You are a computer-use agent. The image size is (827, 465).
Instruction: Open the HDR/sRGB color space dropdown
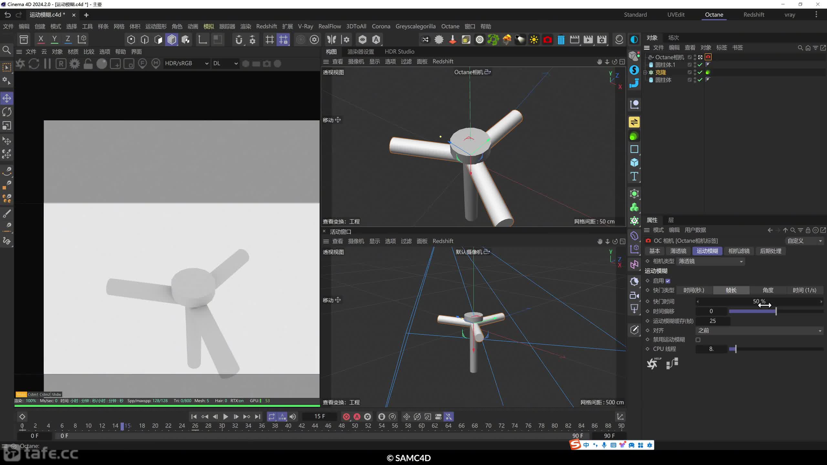186,64
